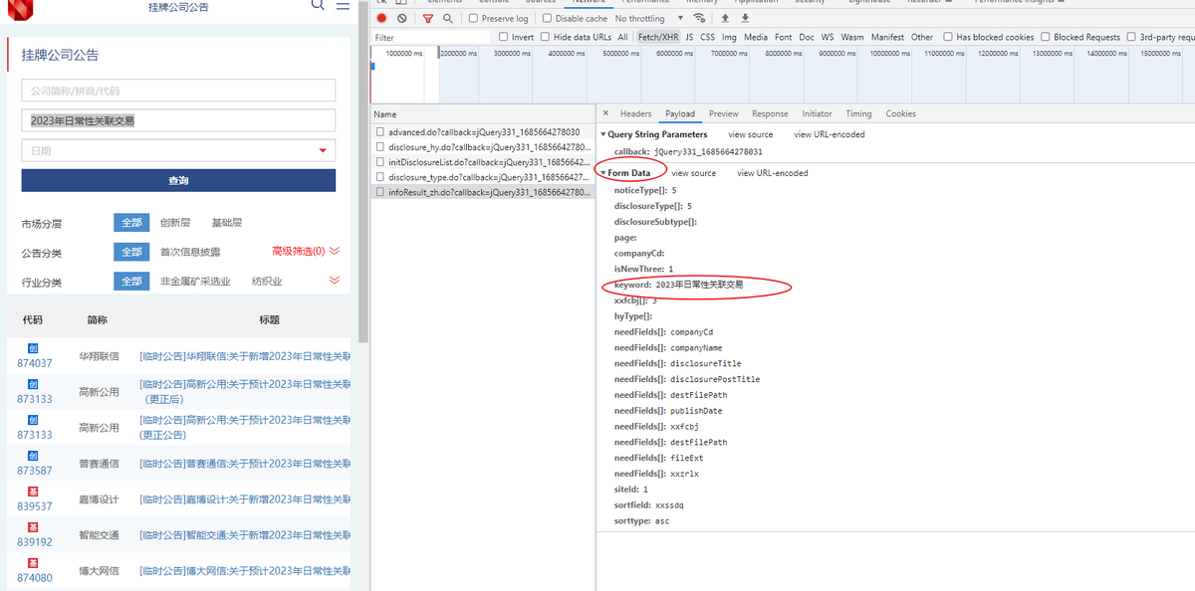Viewport: 1195px width, 591px height.
Task: Click view source for Form Data
Action: 693,173
